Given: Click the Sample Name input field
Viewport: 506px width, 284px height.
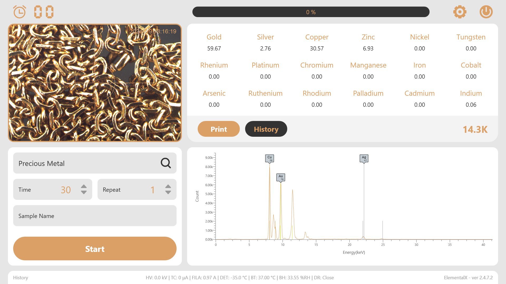Looking at the screenshot, I should (95, 216).
